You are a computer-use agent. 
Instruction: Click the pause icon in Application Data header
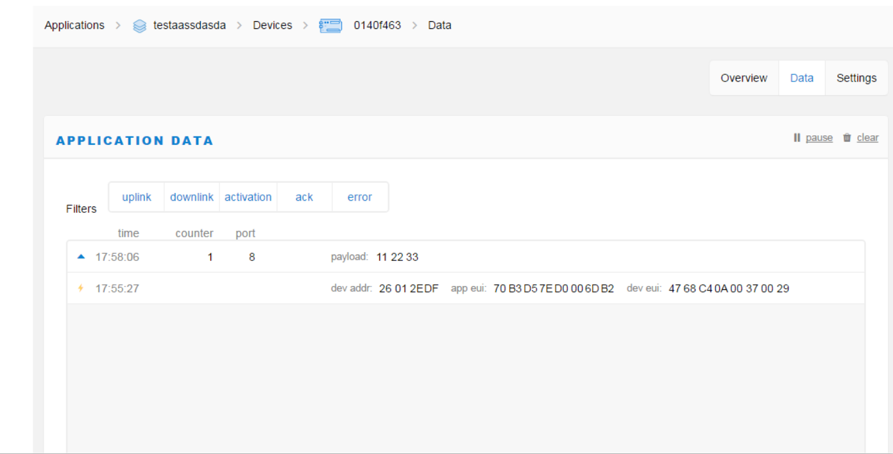[797, 137]
